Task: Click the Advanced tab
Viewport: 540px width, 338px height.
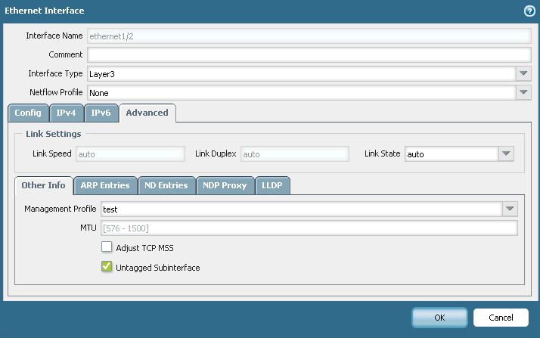Action: click(x=147, y=113)
